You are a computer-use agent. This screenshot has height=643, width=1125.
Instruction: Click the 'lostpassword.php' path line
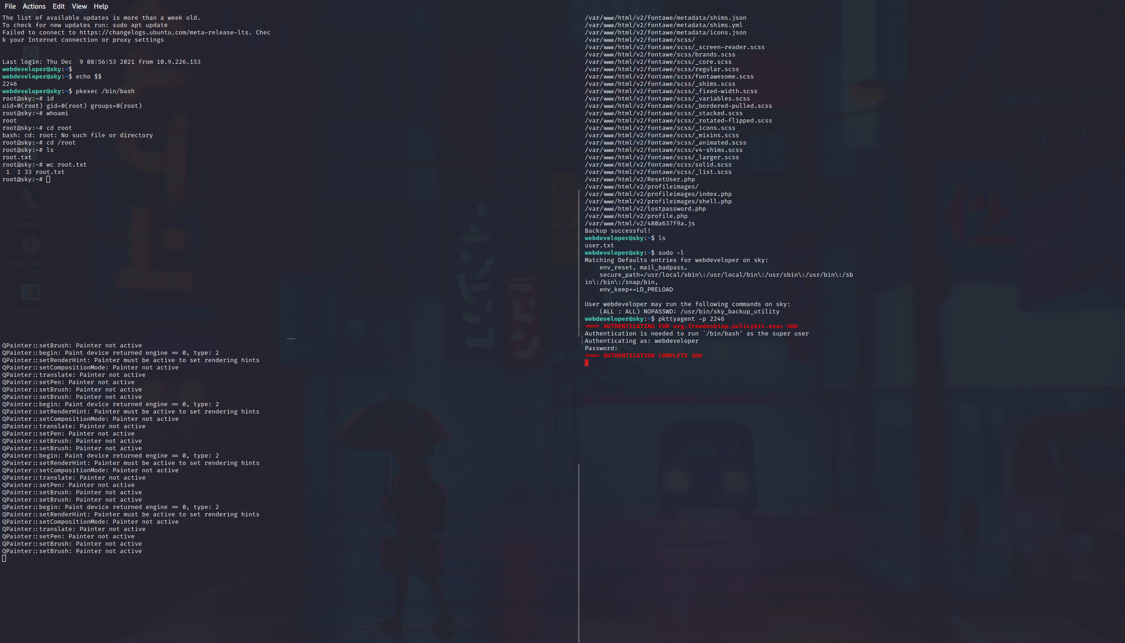(x=645, y=209)
